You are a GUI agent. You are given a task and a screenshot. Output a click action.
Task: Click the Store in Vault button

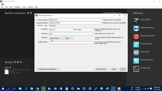(x=55, y=38)
